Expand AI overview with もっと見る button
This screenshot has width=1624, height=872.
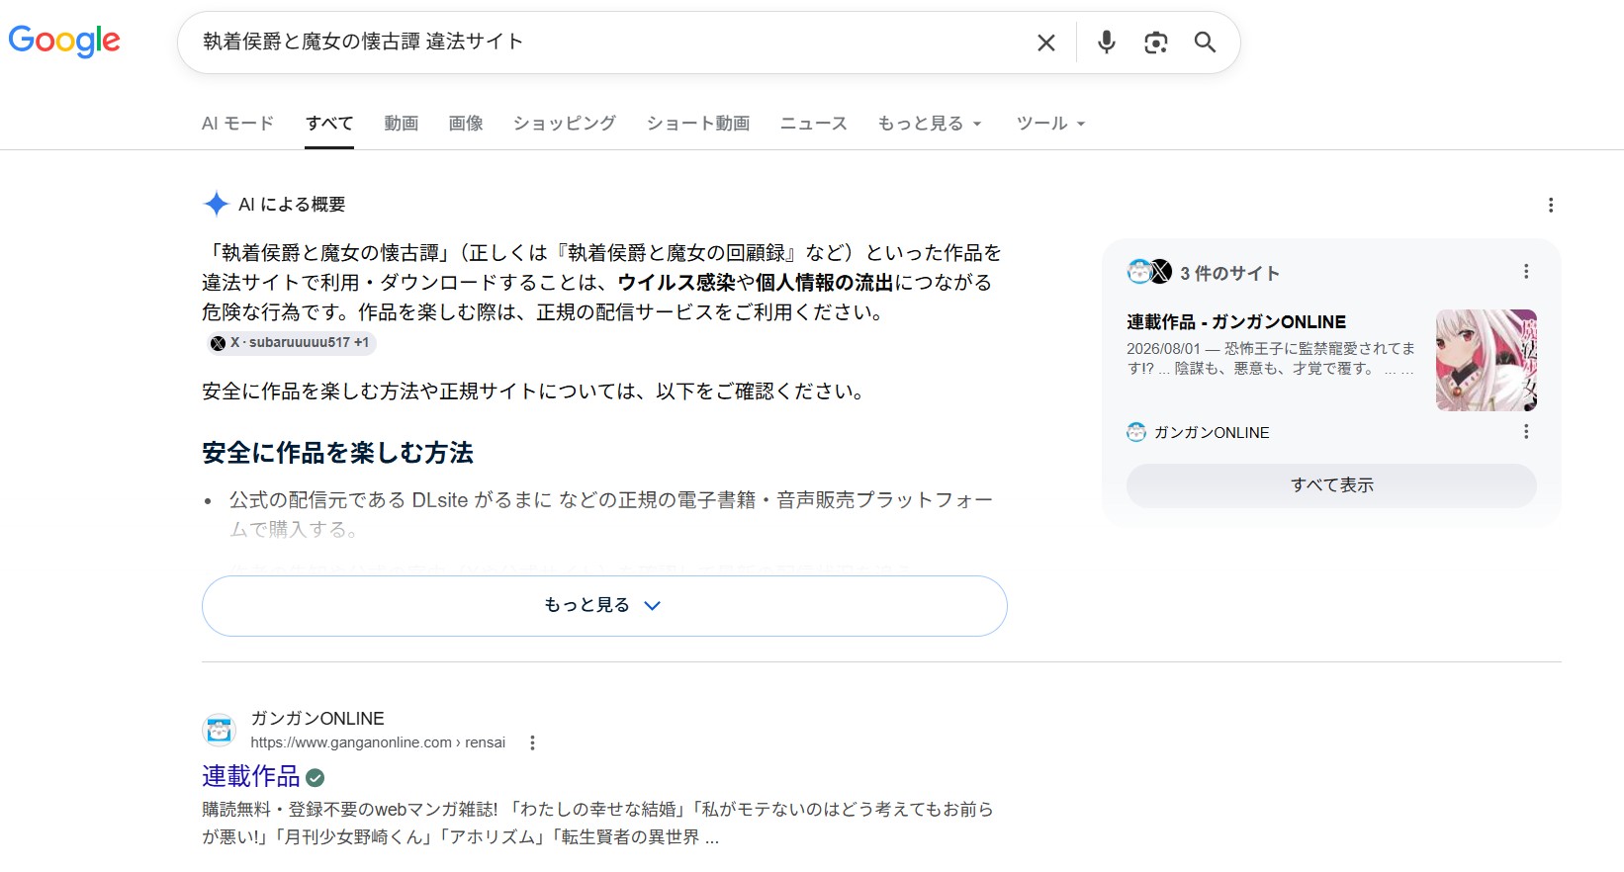click(x=604, y=605)
